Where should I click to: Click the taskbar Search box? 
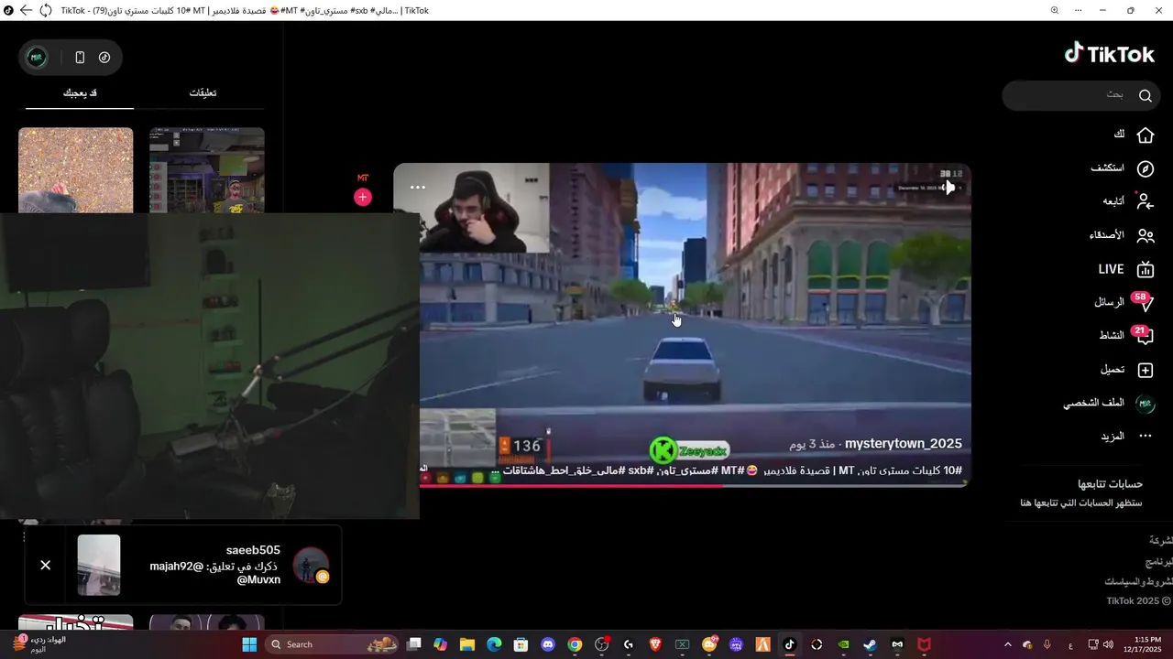[333, 644]
